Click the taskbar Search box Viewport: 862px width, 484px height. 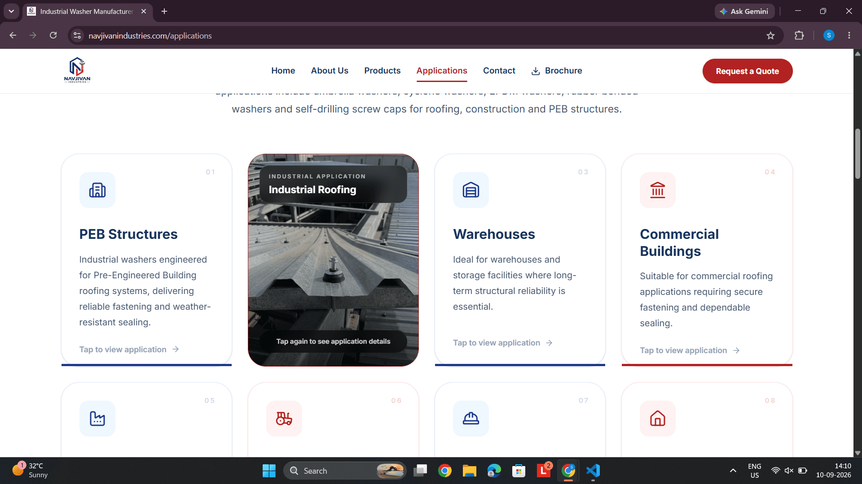345,471
